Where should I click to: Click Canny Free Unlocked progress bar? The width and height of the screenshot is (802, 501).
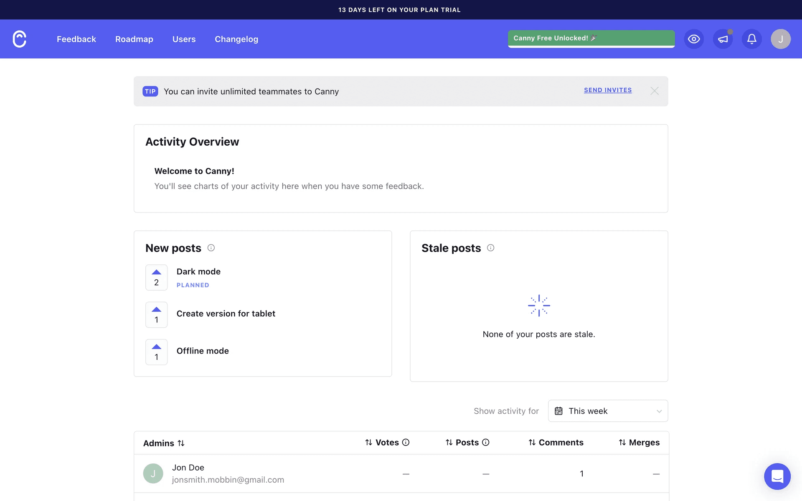[591, 38]
